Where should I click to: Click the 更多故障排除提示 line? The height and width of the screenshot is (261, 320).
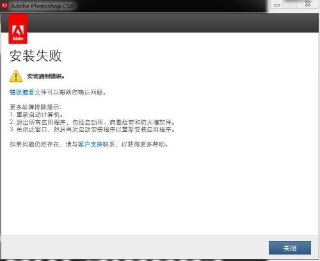(x=35, y=107)
